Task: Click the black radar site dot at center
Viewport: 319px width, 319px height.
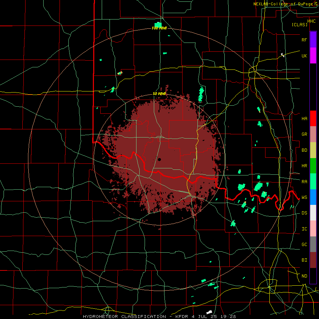Action: [159, 159]
